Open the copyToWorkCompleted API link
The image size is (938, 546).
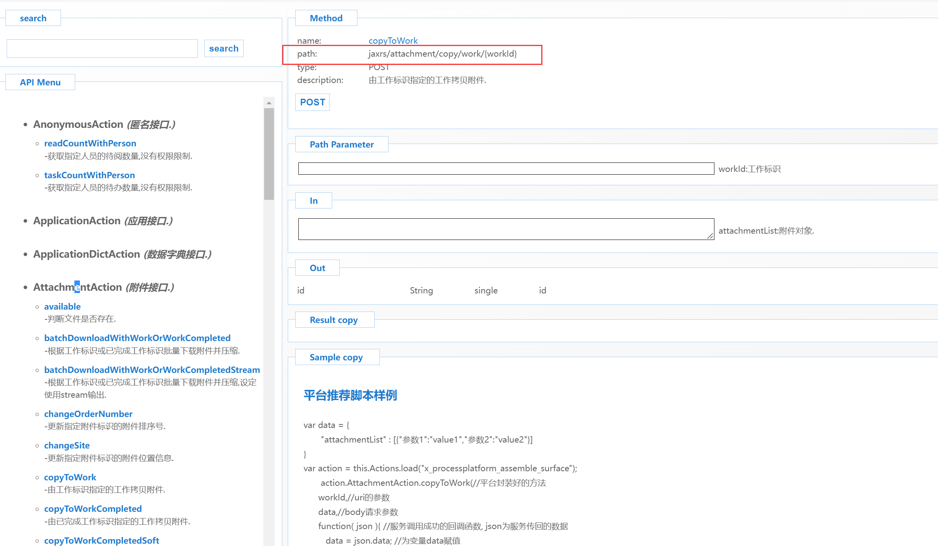(x=93, y=509)
